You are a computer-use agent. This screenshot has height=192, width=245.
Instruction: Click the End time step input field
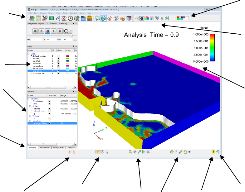click(x=66, y=40)
